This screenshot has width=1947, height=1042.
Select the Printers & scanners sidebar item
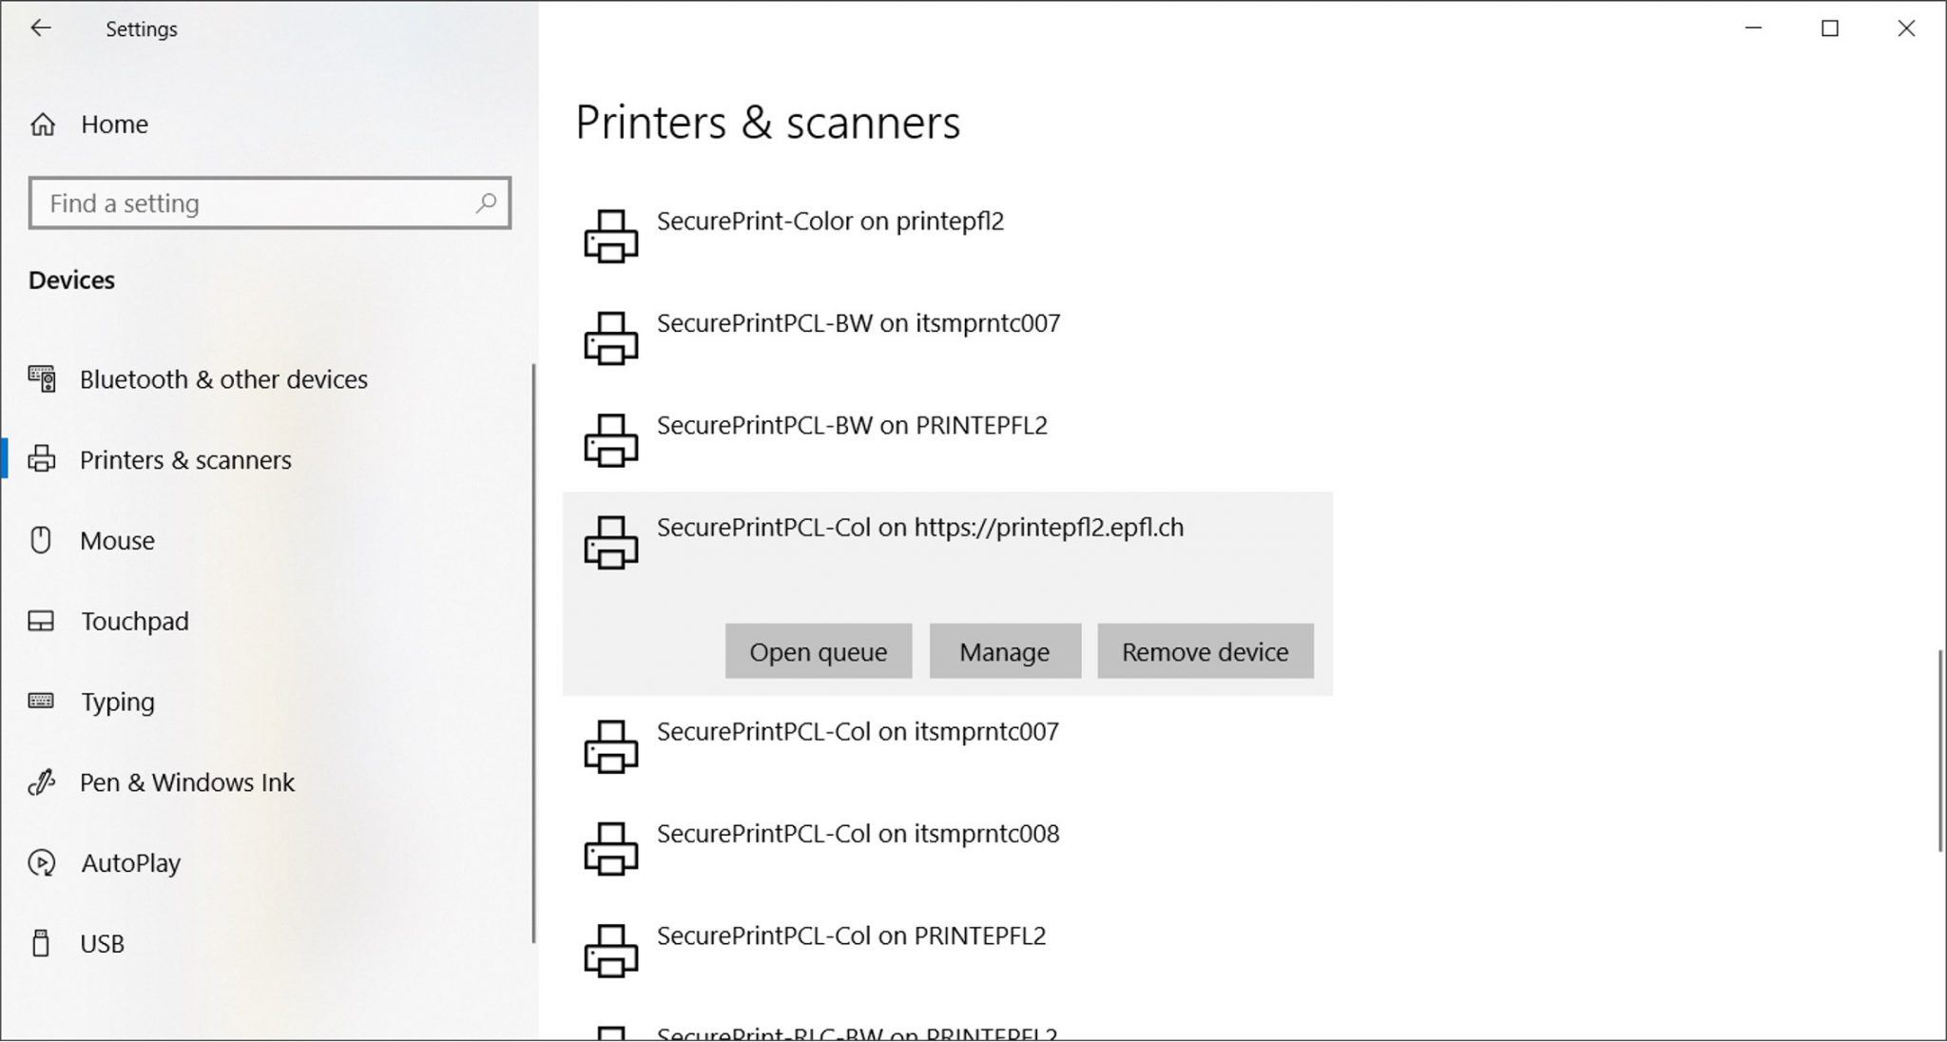185,460
